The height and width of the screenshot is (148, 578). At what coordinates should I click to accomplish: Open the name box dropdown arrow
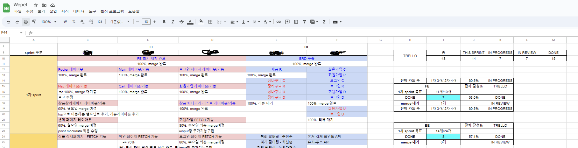21,33
